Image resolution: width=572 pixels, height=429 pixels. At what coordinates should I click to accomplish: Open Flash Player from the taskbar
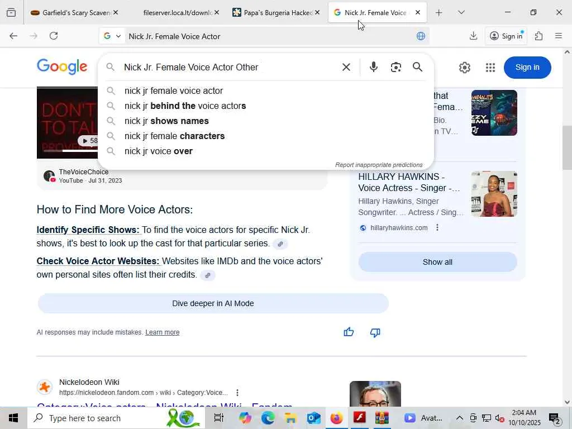point(360,418)
